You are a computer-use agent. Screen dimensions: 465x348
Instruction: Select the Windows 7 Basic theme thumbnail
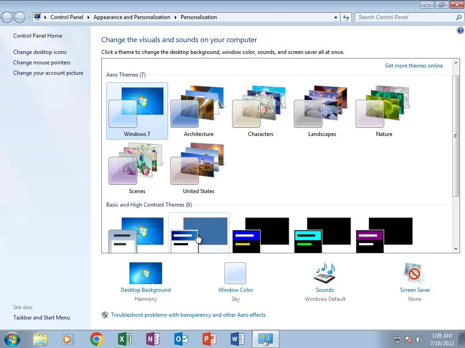click(x=137, y=235)
